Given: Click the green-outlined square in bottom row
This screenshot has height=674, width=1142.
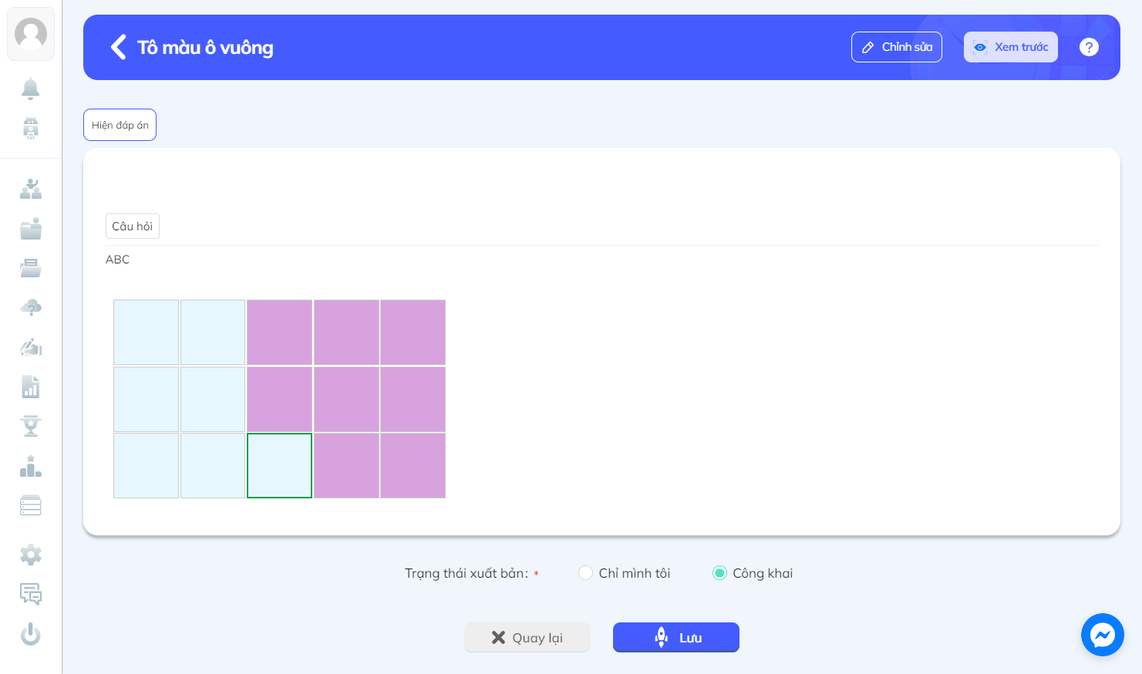Looking at the screenshot, I should click(279, 465).
